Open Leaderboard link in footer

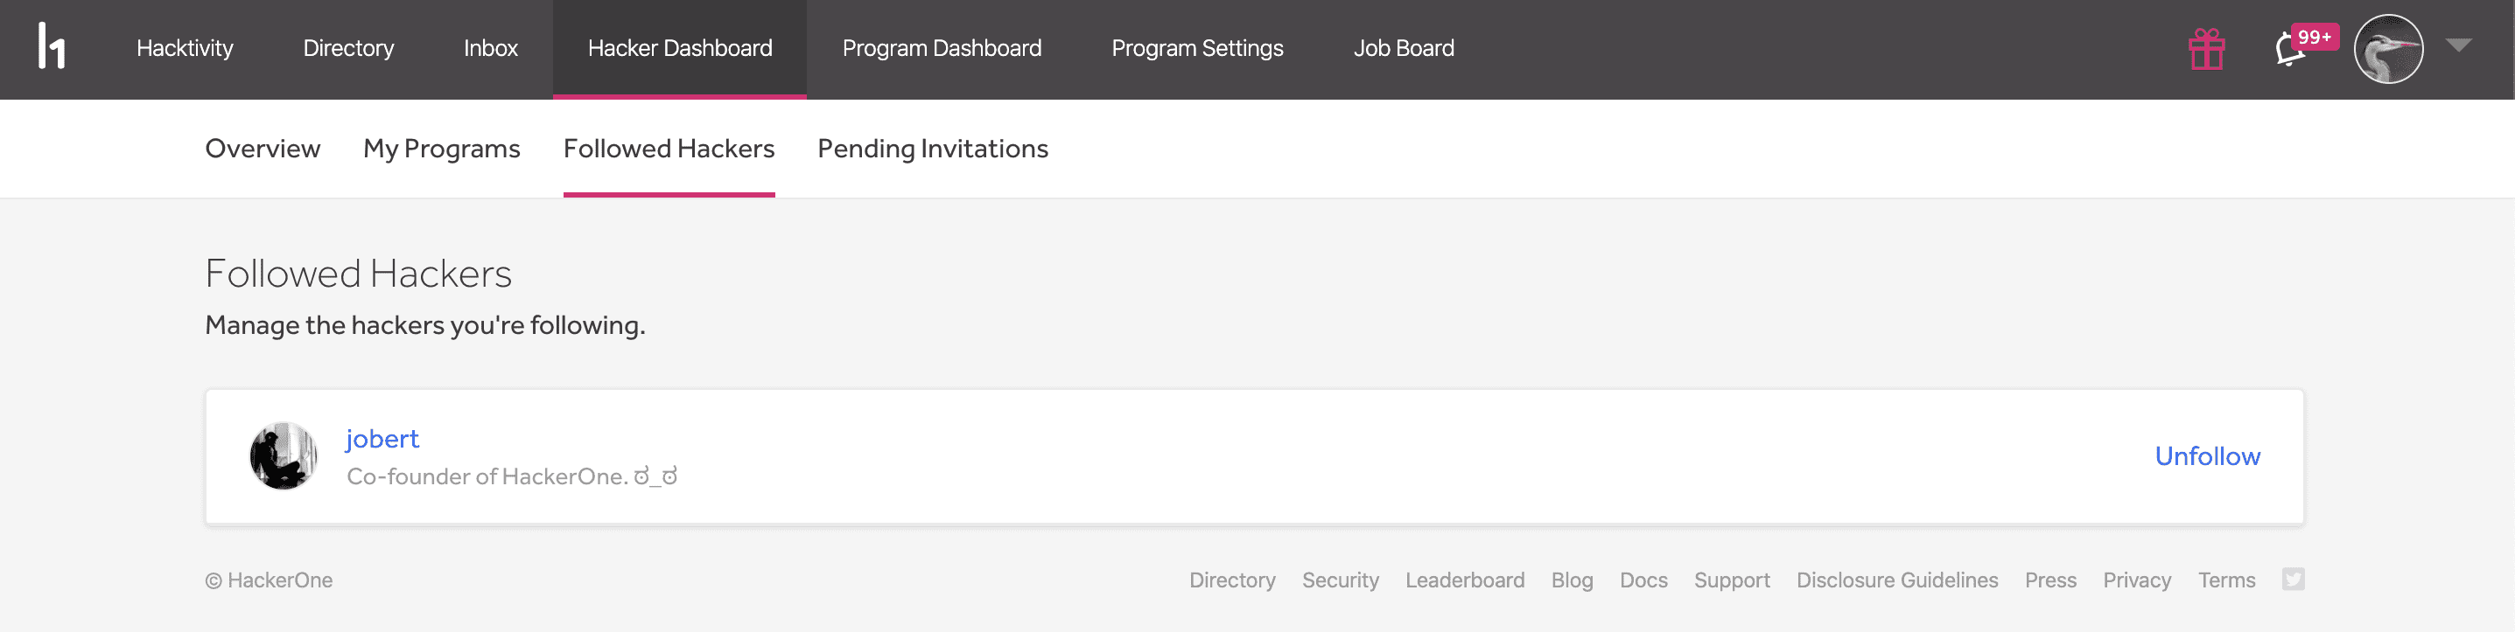tap(1465, 580)
